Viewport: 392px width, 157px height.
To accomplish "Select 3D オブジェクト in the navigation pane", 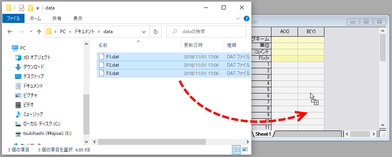I will point(33,58).
